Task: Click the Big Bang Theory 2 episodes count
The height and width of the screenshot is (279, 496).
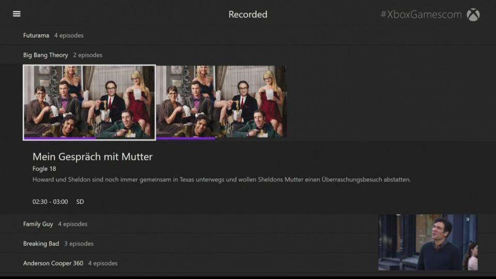Action: point(88,55)
